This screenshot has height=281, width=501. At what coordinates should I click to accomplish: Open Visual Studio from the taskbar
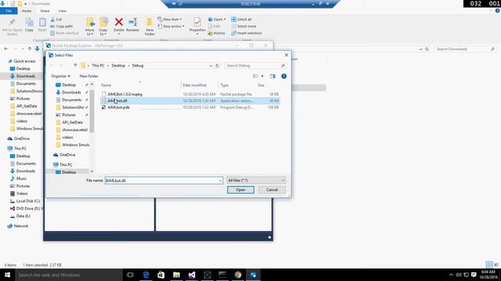point(192,275)
